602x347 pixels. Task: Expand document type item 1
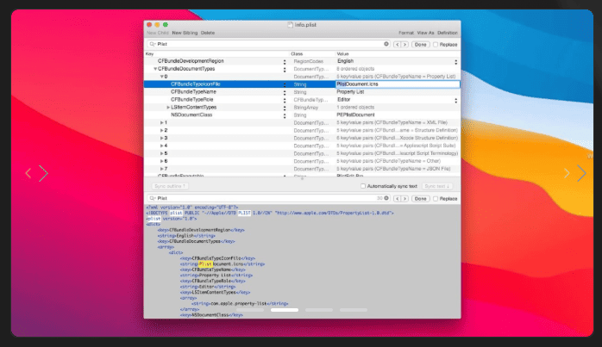pyautogui.click(x=161, y=122)
